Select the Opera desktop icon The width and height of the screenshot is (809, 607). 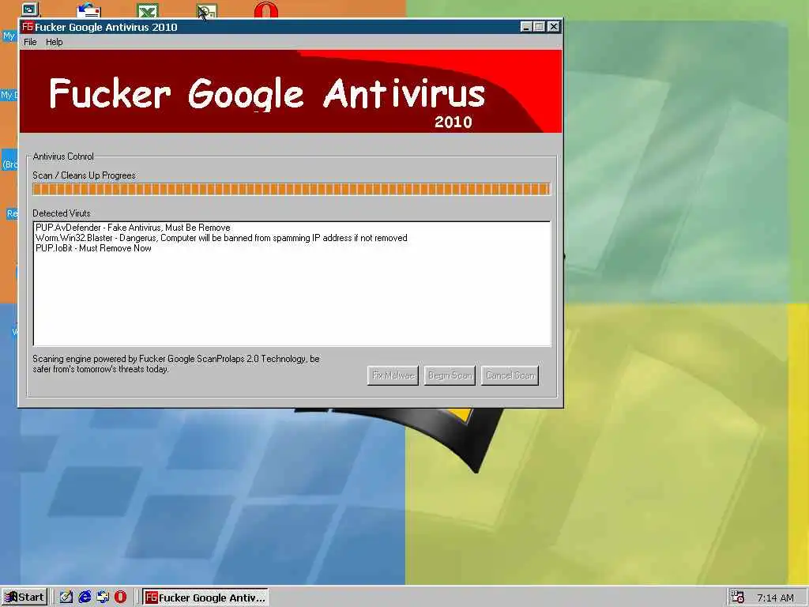pos(266,9)
